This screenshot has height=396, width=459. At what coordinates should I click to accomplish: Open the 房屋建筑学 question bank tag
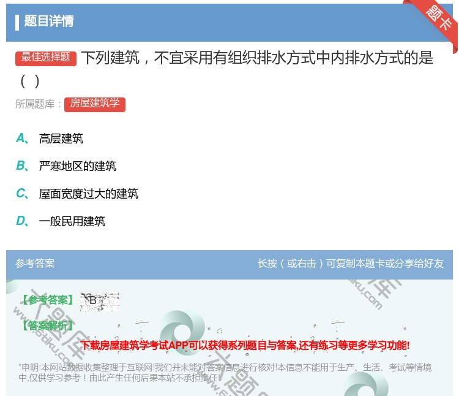(x=95, y=104)
